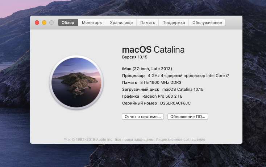Click the graphics value Radeon Pro 560 2 ГБ

pyautogui.click(x=162, y=96)
